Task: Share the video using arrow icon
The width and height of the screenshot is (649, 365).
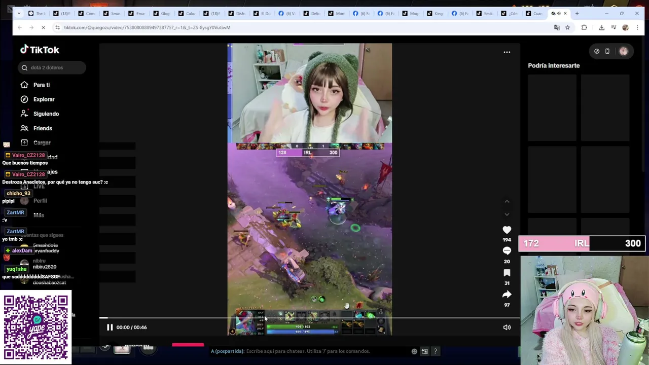Action: click(507, 295)
